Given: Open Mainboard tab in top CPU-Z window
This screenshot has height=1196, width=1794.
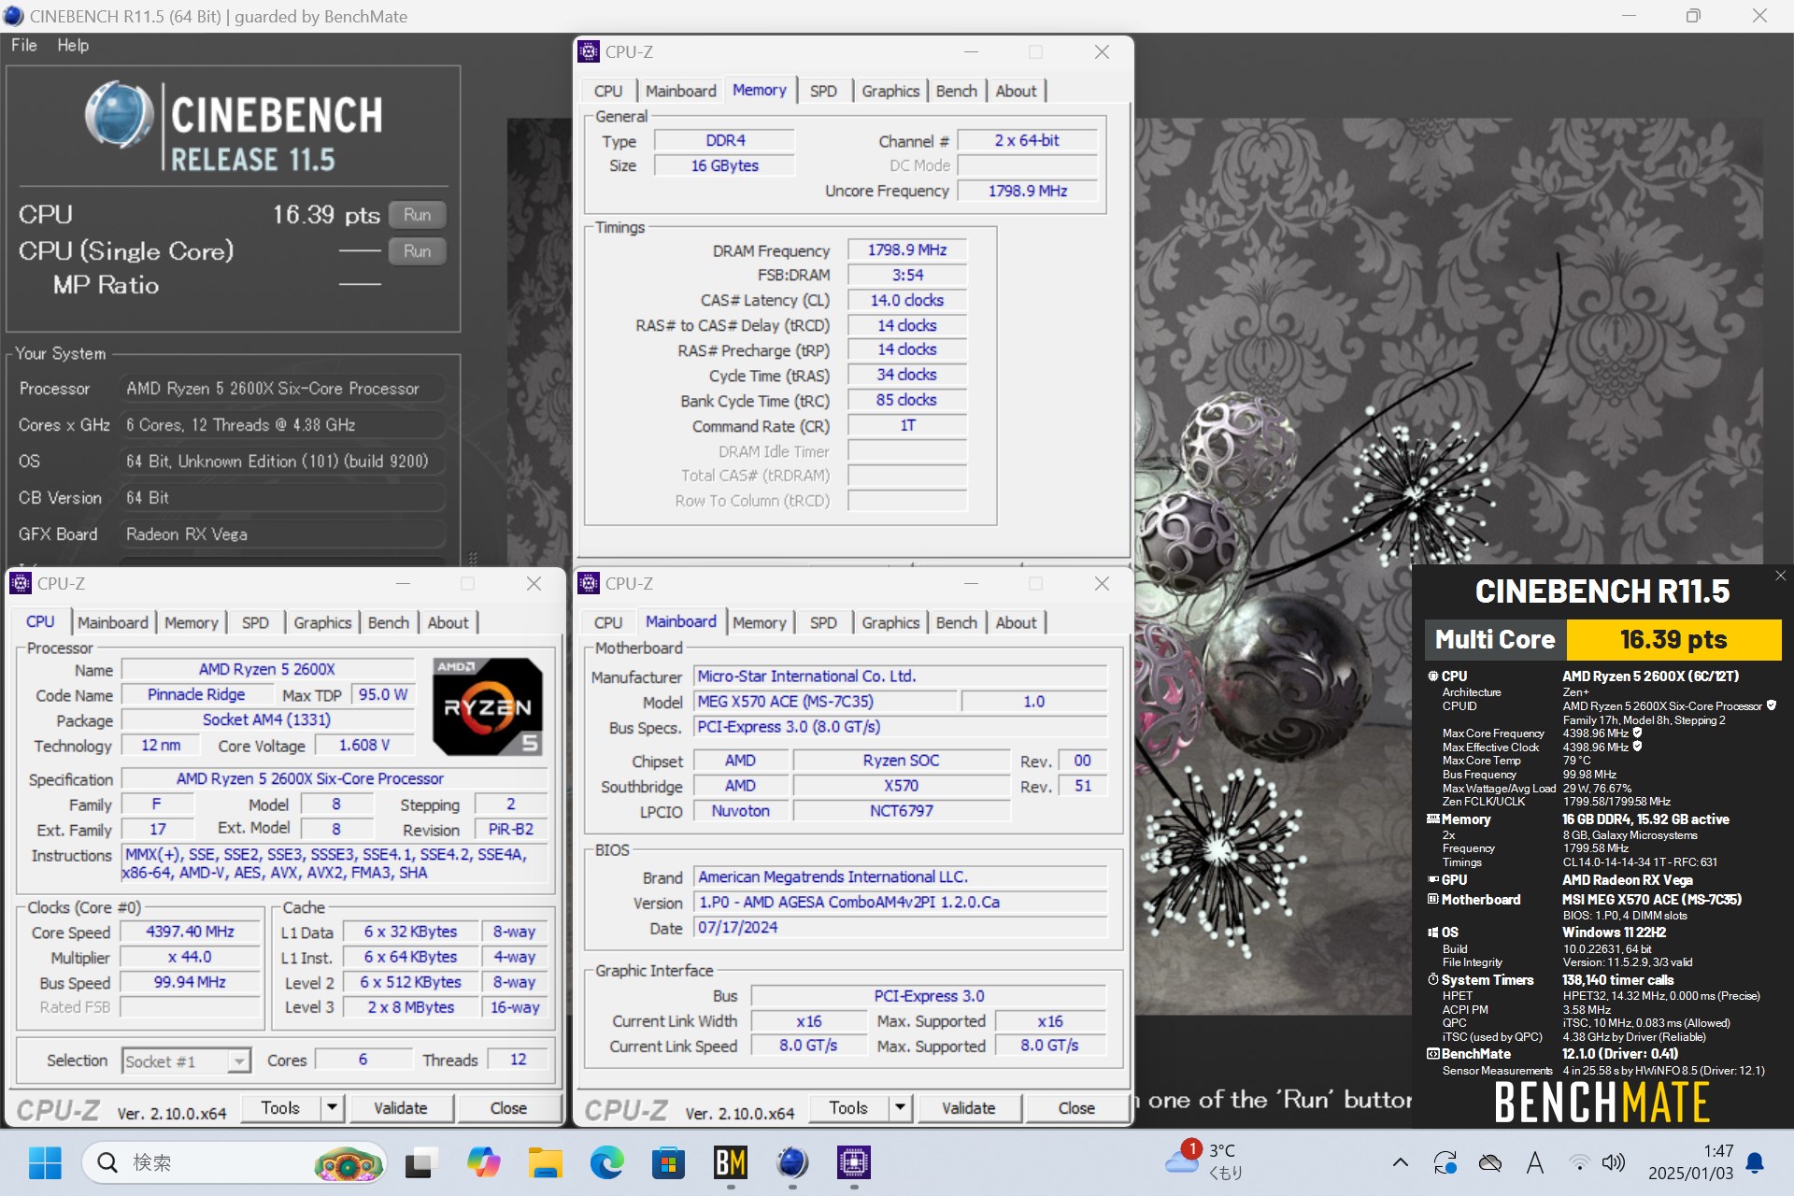Looking at the screenshot, I should point(680,91).
